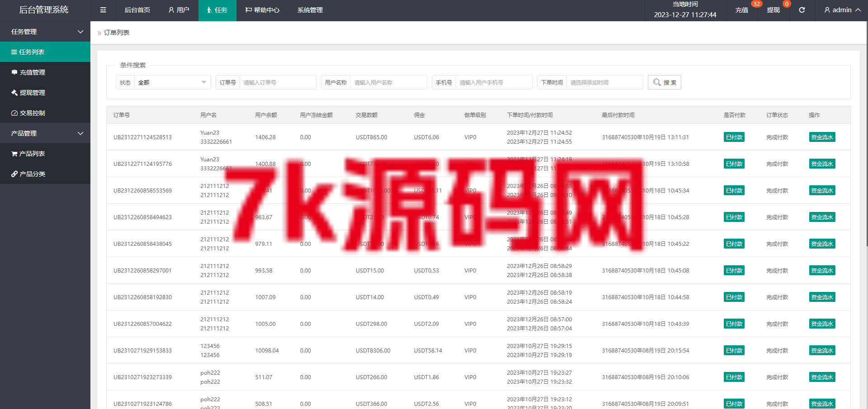Select the 任务 top menu
Screen dimensions: 868x409
pos(217,10)
